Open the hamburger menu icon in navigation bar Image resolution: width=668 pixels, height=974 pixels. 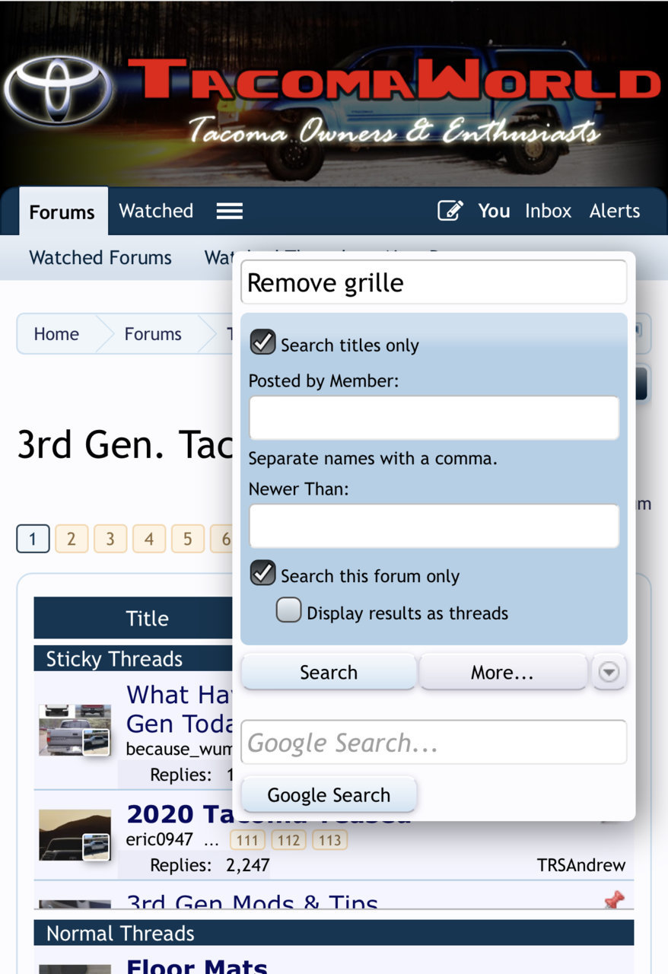pyautogui.click(x=229, y=211)
